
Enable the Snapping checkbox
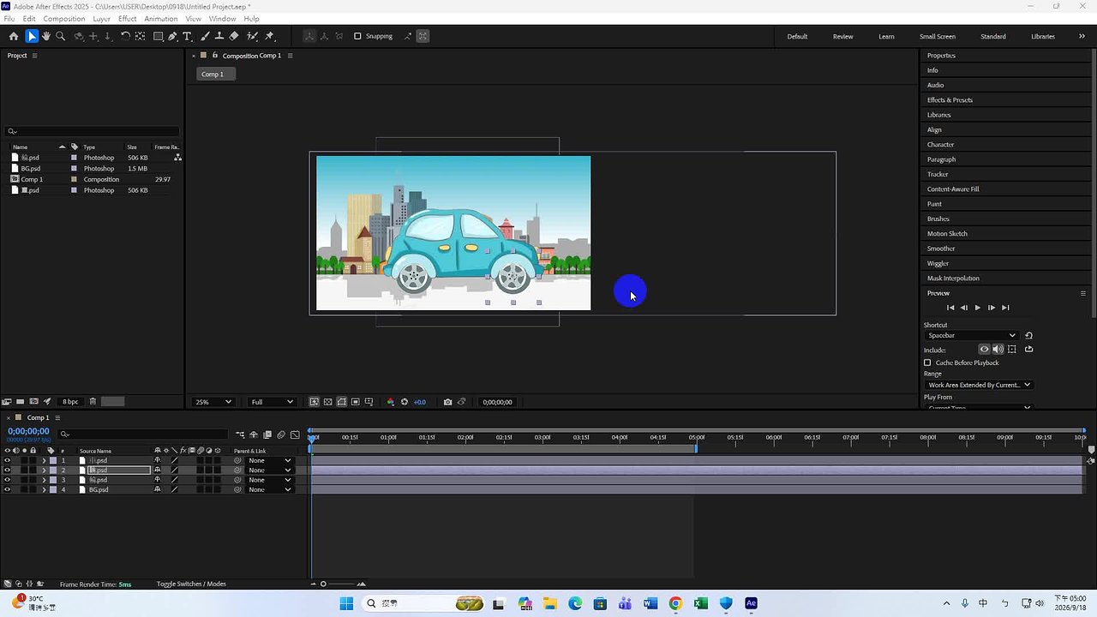[x=357, y=36]
